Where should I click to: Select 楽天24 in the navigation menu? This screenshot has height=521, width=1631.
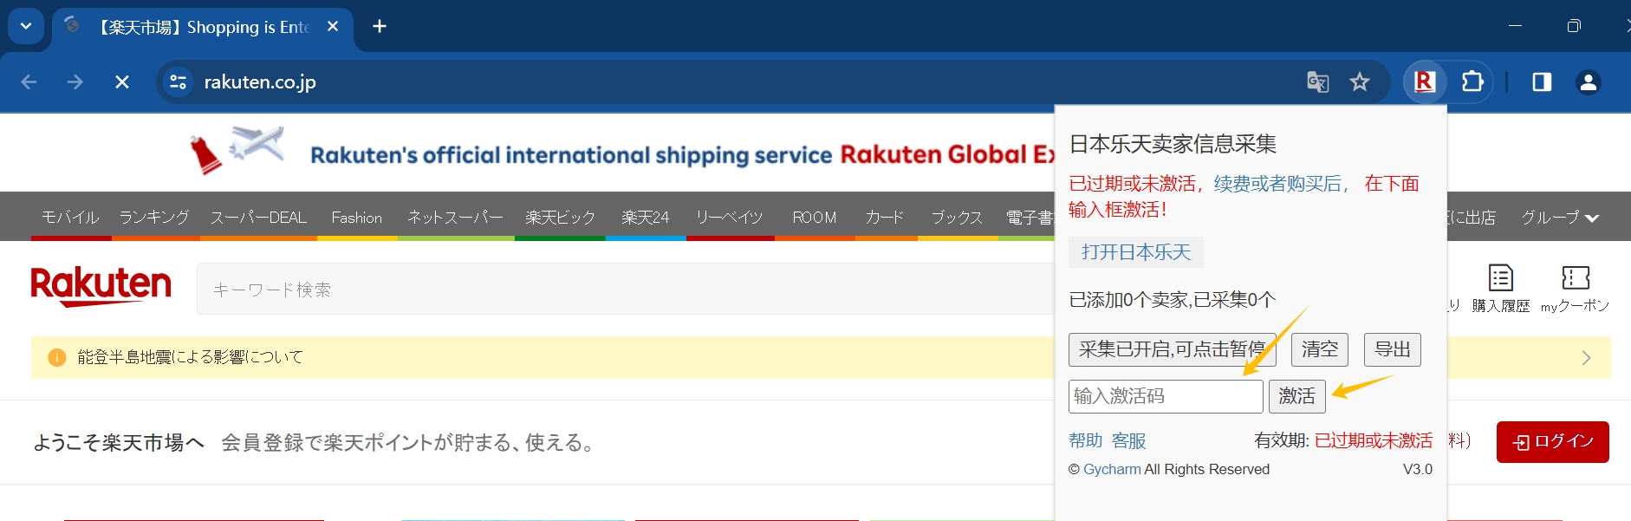tap(646, 218)
